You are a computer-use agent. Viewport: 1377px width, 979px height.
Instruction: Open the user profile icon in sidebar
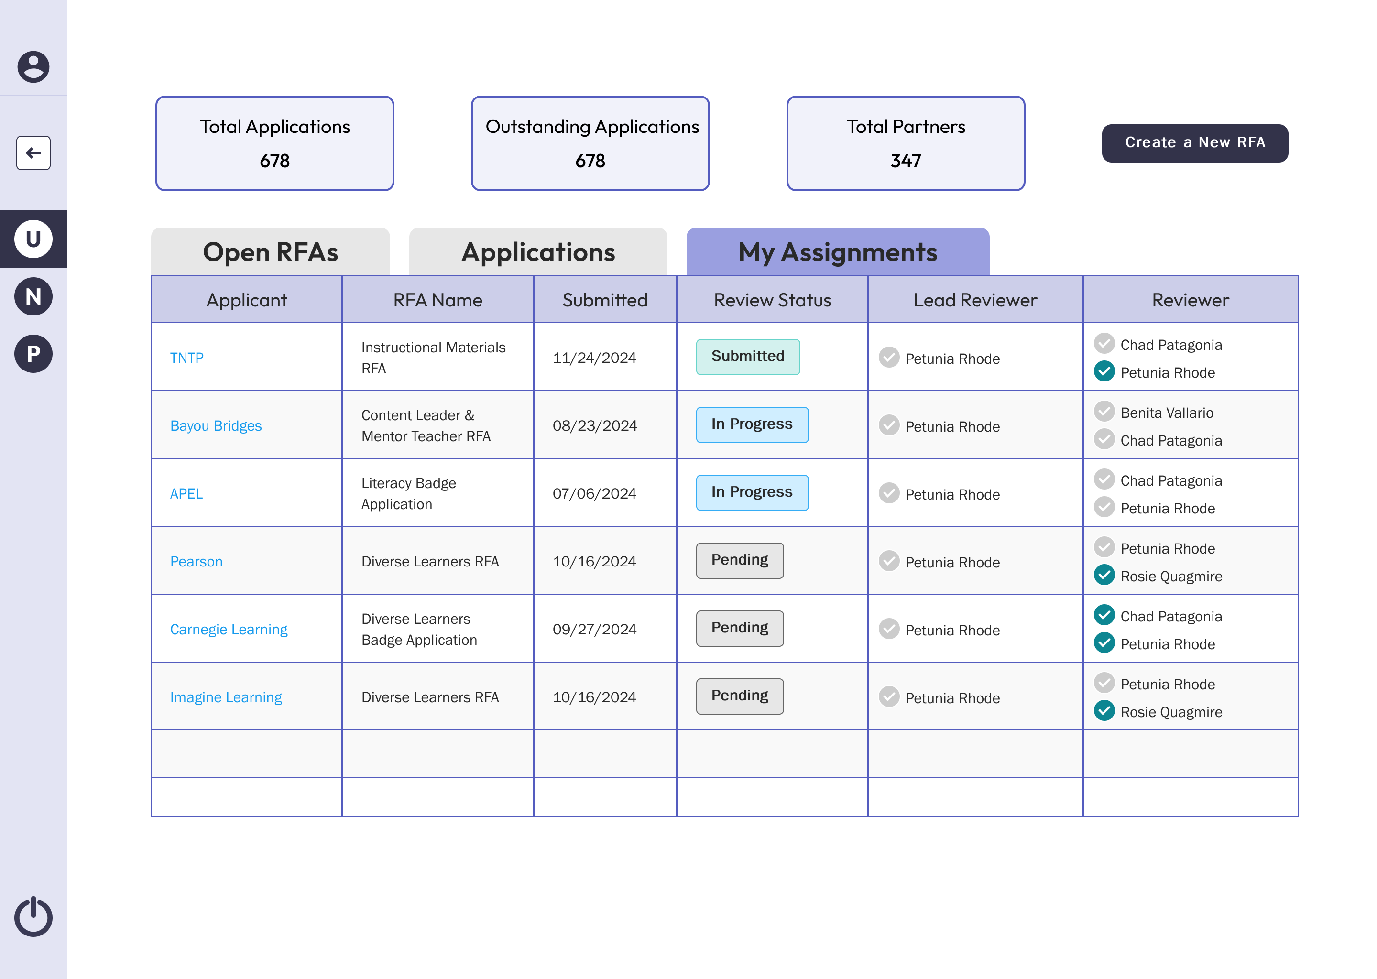tap(33, 66)
